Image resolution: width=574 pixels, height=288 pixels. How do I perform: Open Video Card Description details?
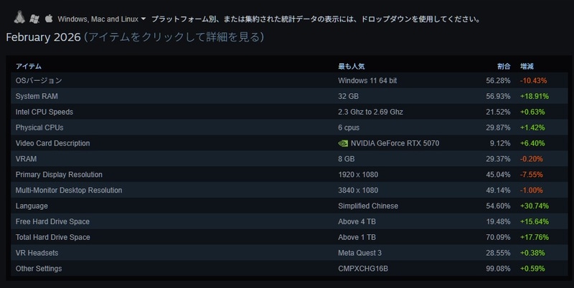point(52,143)
